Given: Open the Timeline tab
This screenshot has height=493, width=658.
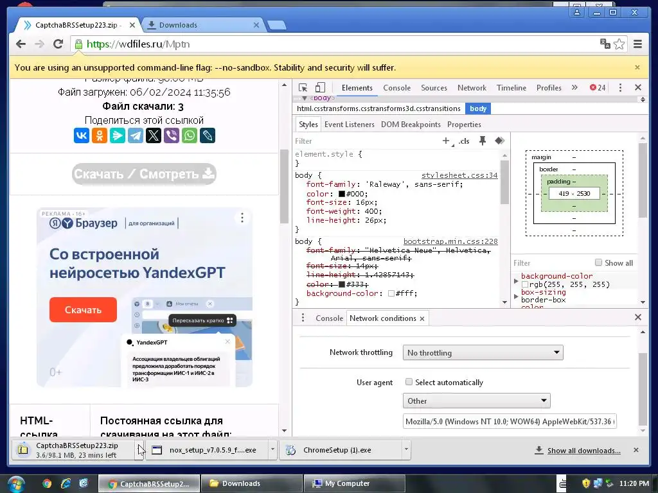Looking at the screenshot, I should point(511,87).
